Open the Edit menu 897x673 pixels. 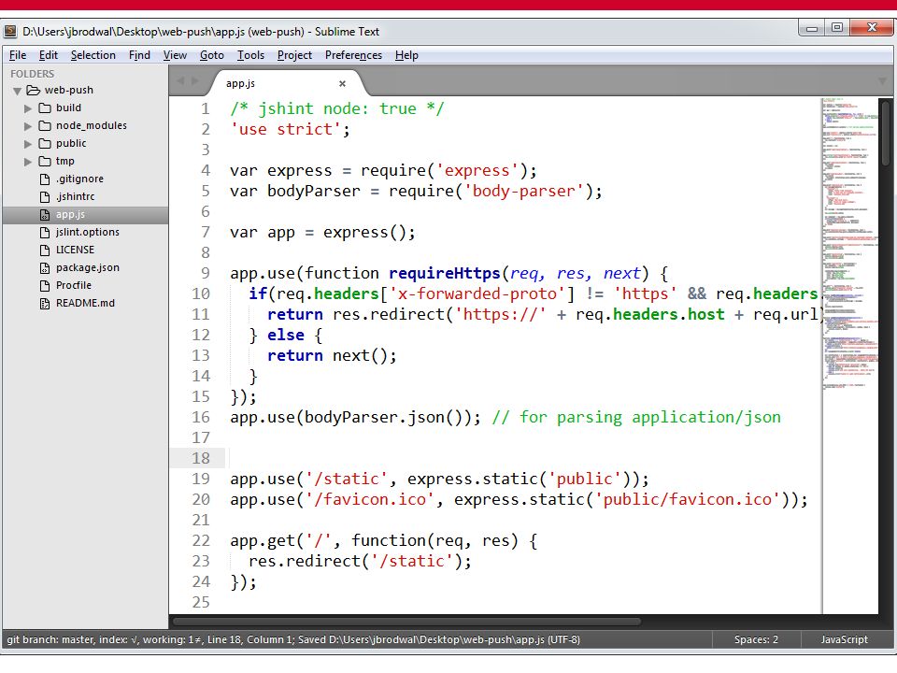point(48,55)
